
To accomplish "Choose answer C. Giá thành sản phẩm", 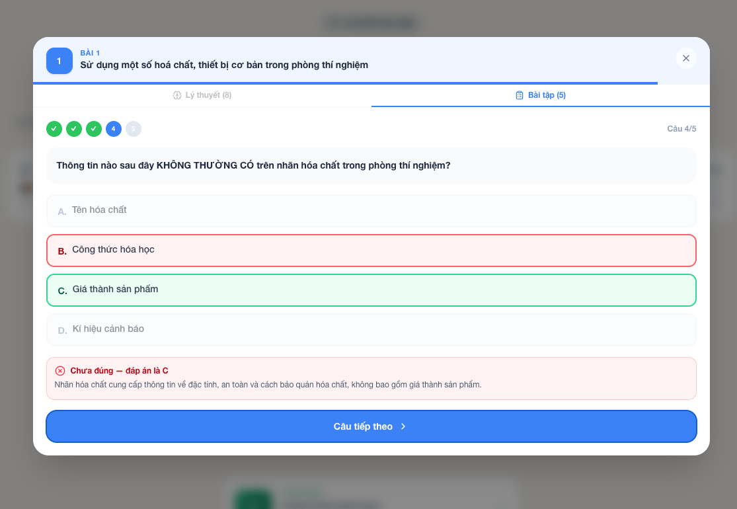I will pos(371,290).
